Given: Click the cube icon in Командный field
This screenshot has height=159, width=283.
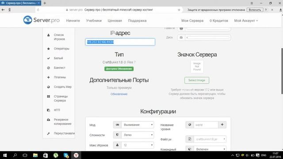Looking at the screenshot, I should [190, 149].
